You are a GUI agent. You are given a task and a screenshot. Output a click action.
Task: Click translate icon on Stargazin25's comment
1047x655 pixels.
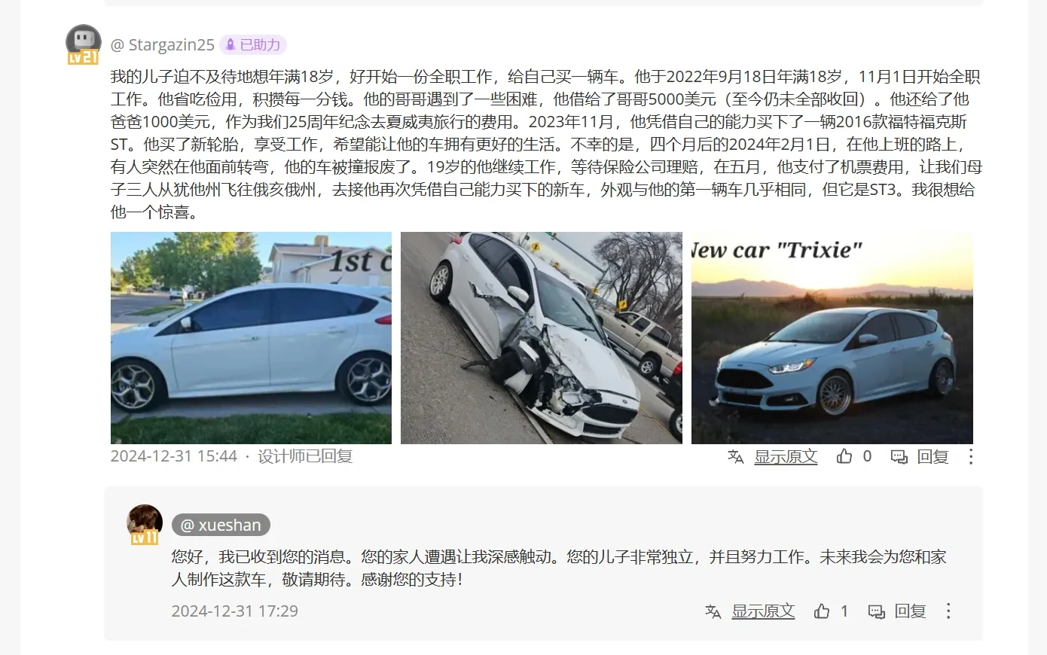(736, 456)
